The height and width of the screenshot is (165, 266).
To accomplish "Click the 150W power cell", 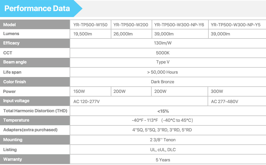I will pyautogui.click(x=79, y=91).
